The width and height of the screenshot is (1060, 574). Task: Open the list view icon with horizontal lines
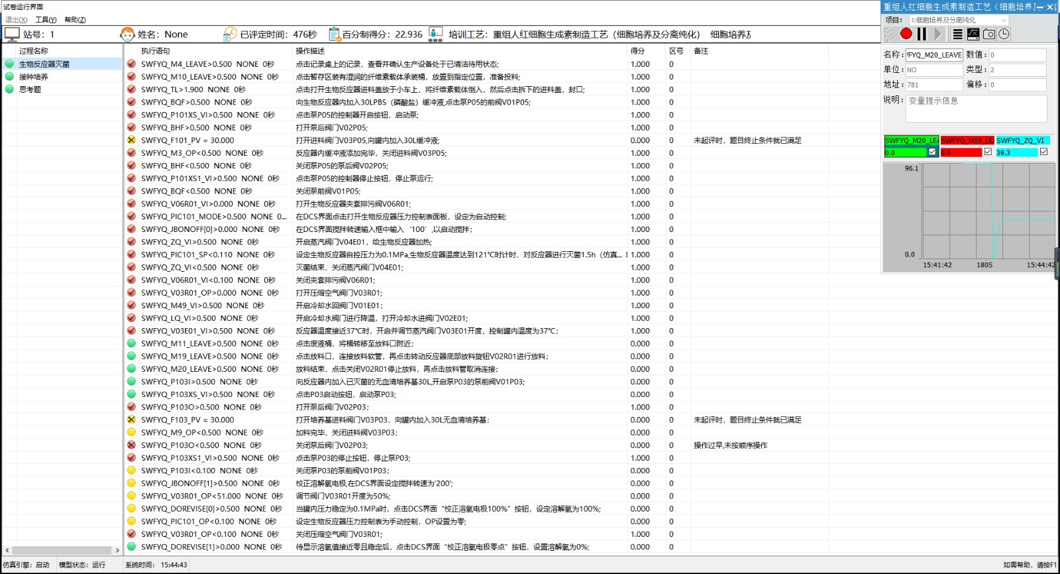tap(957, 34)
